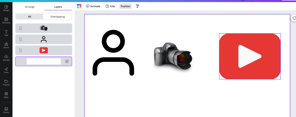Click the comment bubble icon at canvas edge

tap(294, 18)
